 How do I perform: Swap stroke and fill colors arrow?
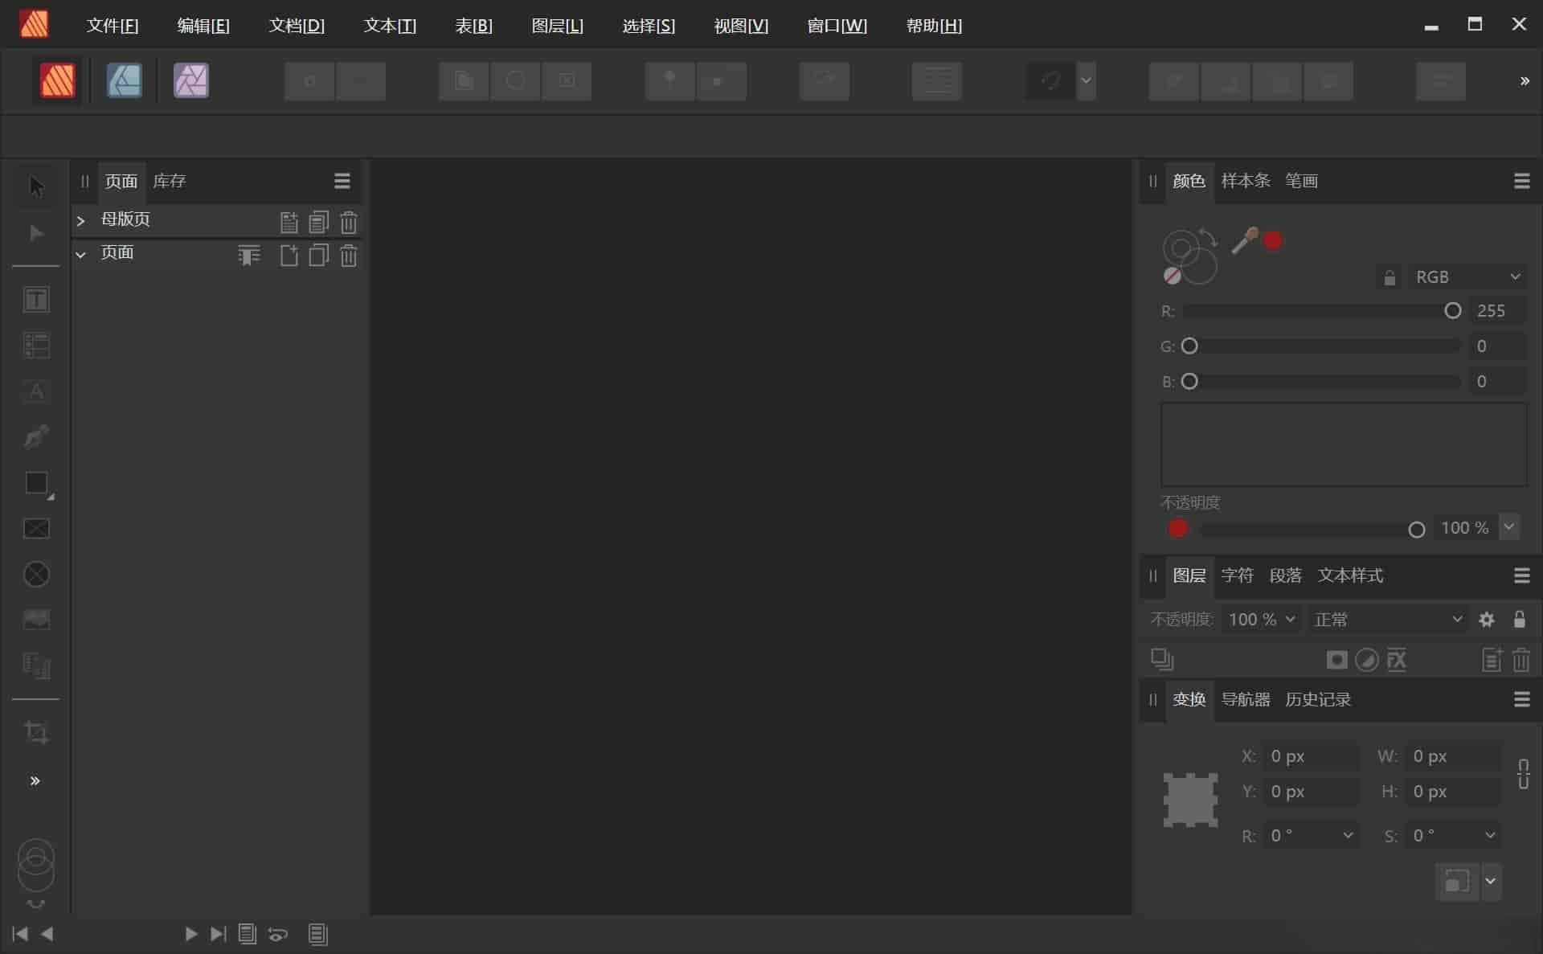[1208, 236]
